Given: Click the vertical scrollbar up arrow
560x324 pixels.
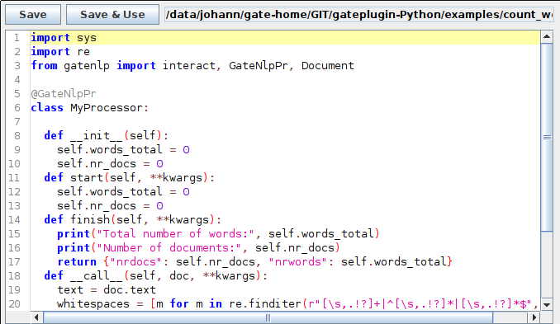Looking at the screenshot, I should (547, 36).
